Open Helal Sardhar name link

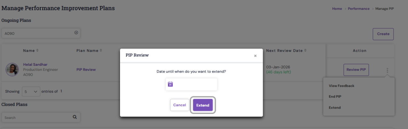(35, 64)
